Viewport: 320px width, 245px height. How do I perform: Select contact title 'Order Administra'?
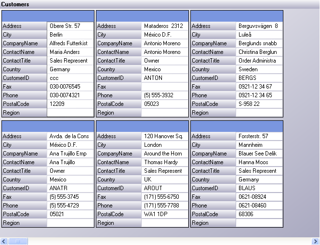[259, 61]
